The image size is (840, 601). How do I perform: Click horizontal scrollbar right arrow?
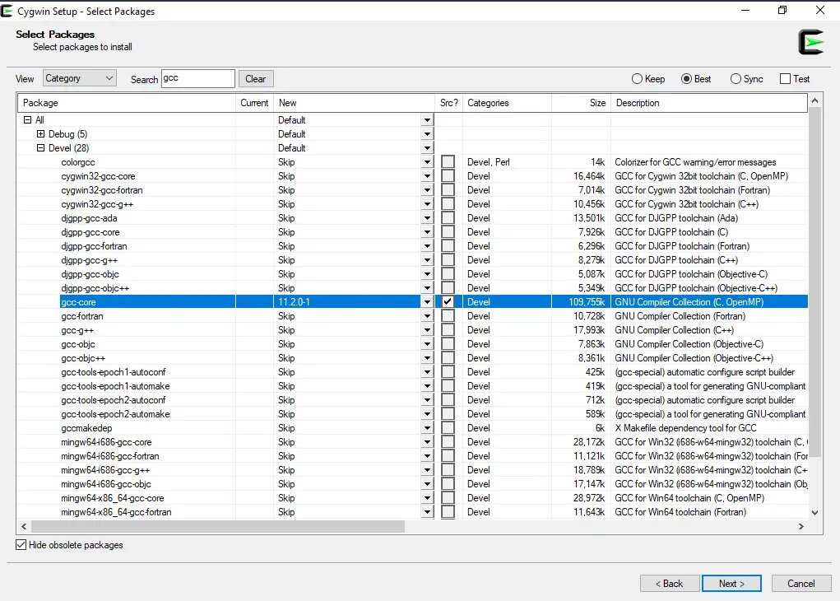pos(801,526)
